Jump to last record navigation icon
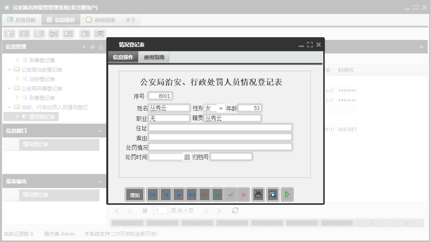This screenshot has width=431, height=242. [x=192, y=194]
